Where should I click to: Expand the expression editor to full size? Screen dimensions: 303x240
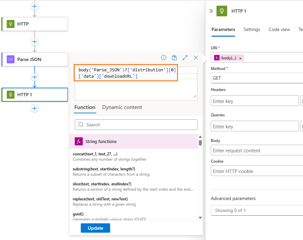[x=185, y=58]
